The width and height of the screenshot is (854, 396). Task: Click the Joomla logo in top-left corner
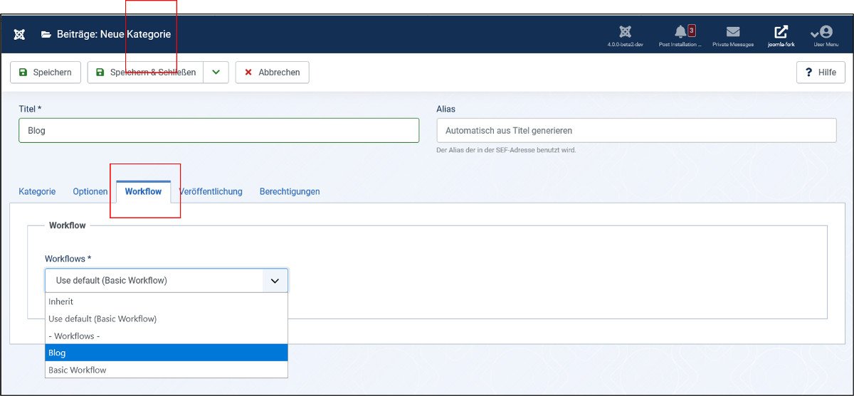(19, 34)
